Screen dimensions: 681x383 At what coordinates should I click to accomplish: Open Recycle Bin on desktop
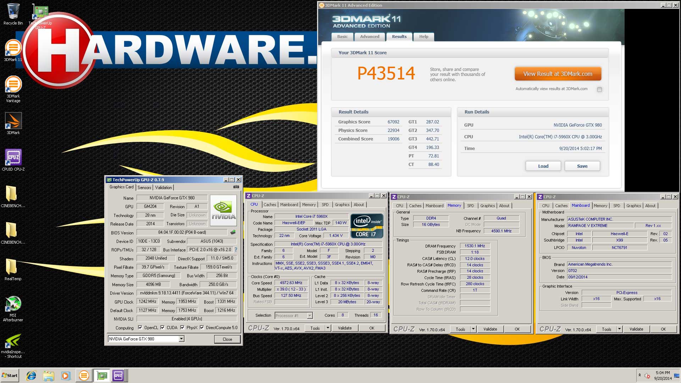[13, 12]
